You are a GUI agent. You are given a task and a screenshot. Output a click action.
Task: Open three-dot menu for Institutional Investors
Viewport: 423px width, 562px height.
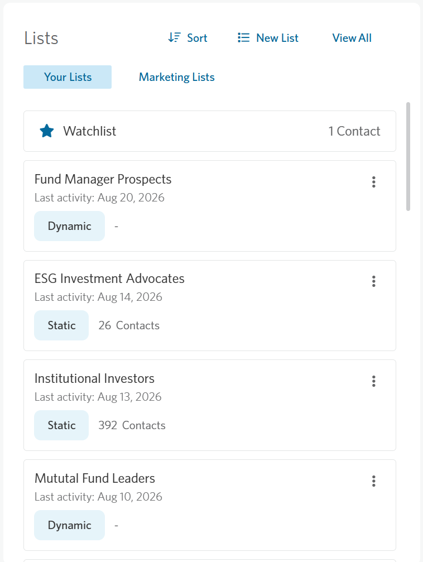point(373,381)
